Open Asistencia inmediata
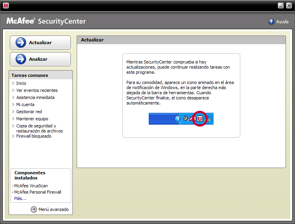This screenshot has height=224, width=295. click(x=35, y=97)
